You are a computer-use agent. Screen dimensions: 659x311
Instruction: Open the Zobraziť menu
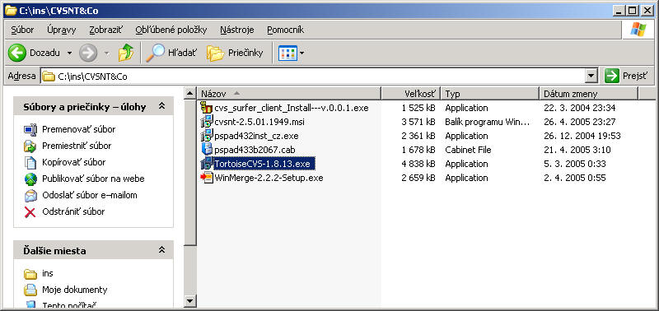[x=106, y=30]
